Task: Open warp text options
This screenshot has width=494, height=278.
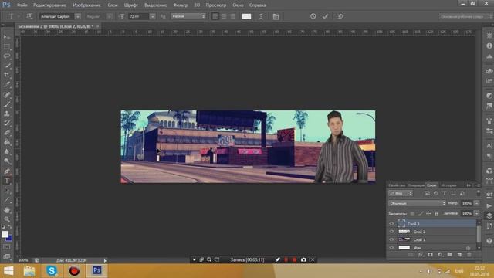Action: [x=261, y=16]
